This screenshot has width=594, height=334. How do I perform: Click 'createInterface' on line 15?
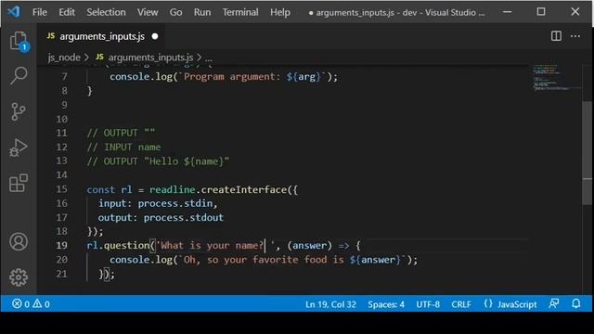(244, 189)
